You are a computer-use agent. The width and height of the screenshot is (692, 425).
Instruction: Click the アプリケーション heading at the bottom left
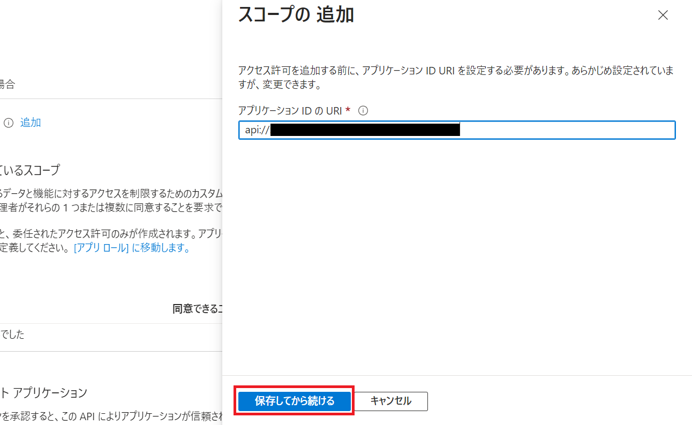tap(43, 392)
